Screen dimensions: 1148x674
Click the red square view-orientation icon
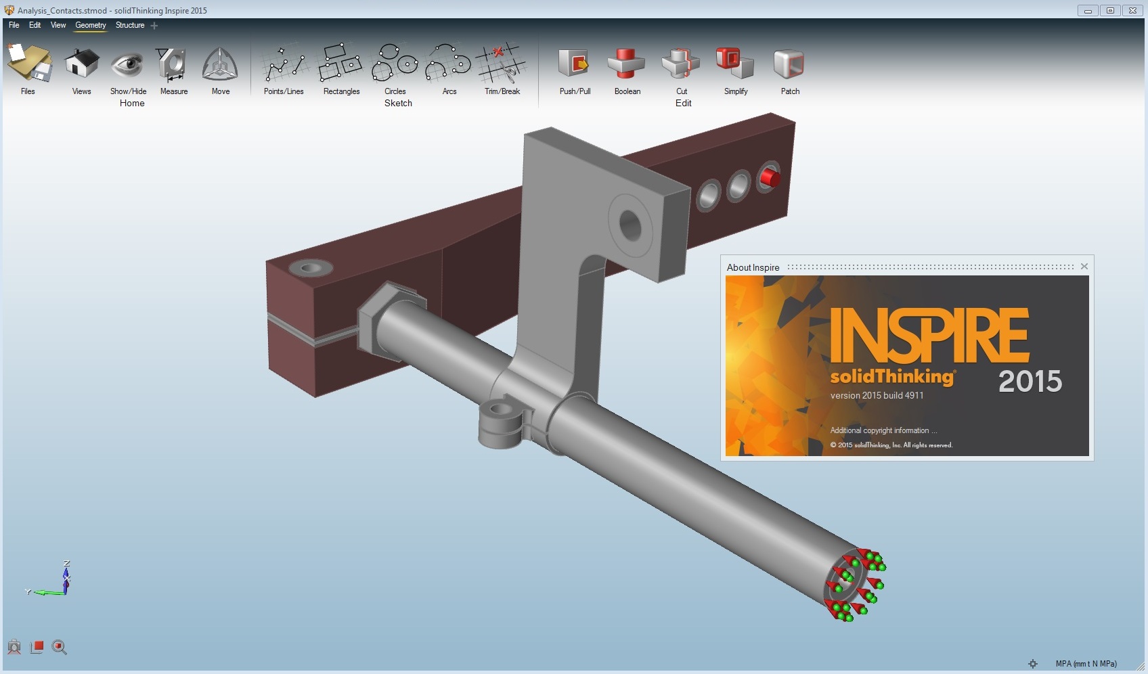(37, 647)
